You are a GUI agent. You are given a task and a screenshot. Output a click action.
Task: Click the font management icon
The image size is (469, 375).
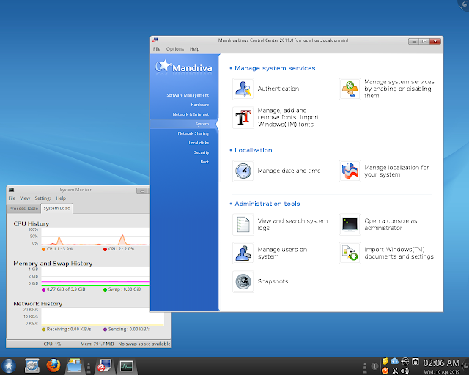243,117
